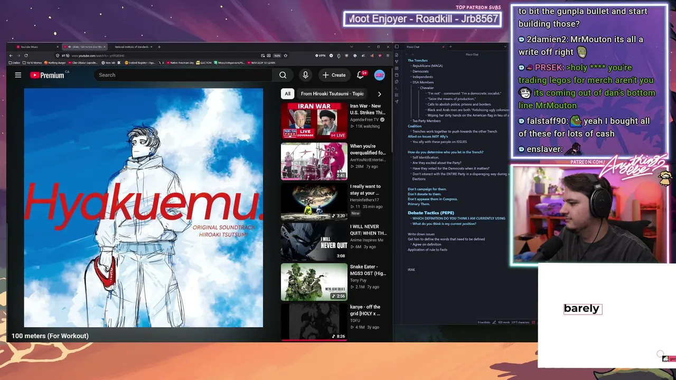
Task: Add a new tab in Obsidian
Action: pyautogui.click(x=450, y=47)
